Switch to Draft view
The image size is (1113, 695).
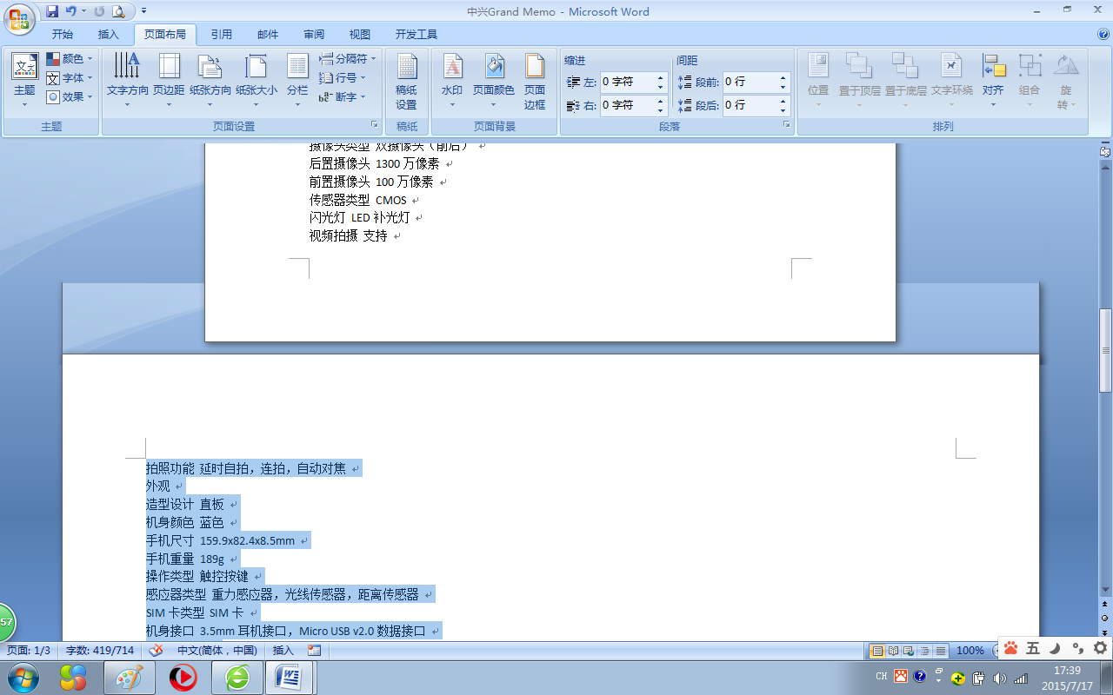(x=940, y=651)
